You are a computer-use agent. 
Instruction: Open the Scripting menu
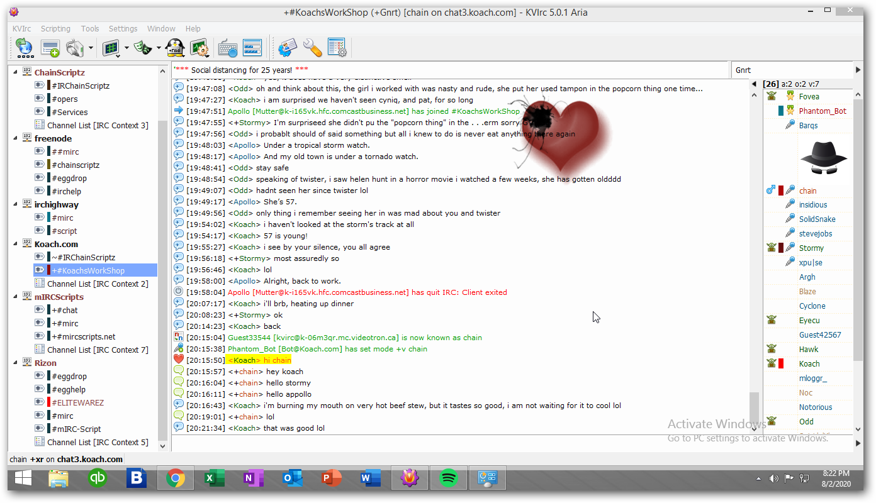55,28
